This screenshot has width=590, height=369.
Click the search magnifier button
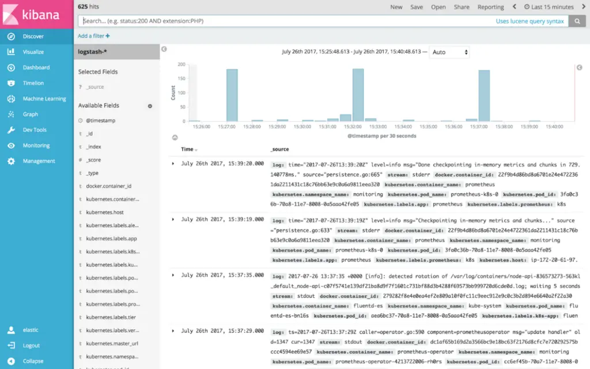pos(577,21)
